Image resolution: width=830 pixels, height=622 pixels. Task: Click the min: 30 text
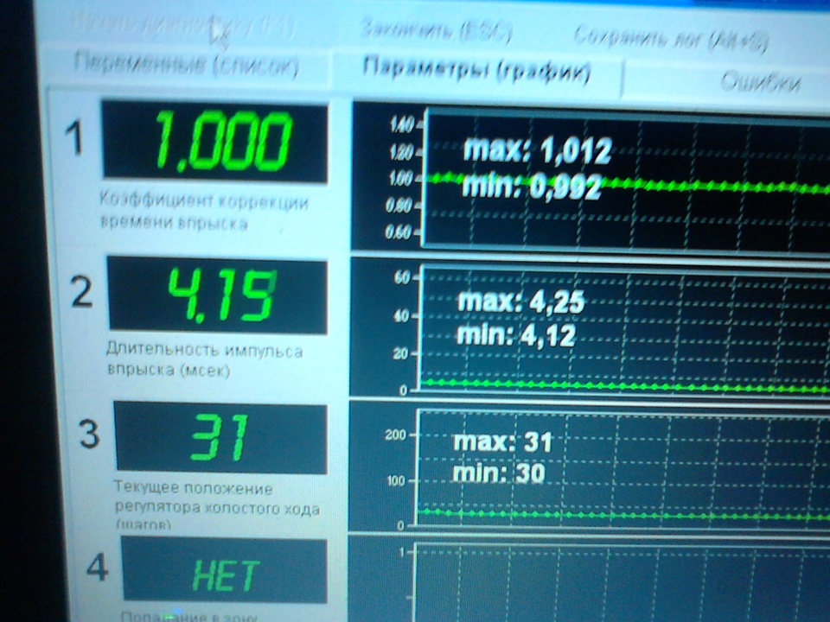click(499, 473)
